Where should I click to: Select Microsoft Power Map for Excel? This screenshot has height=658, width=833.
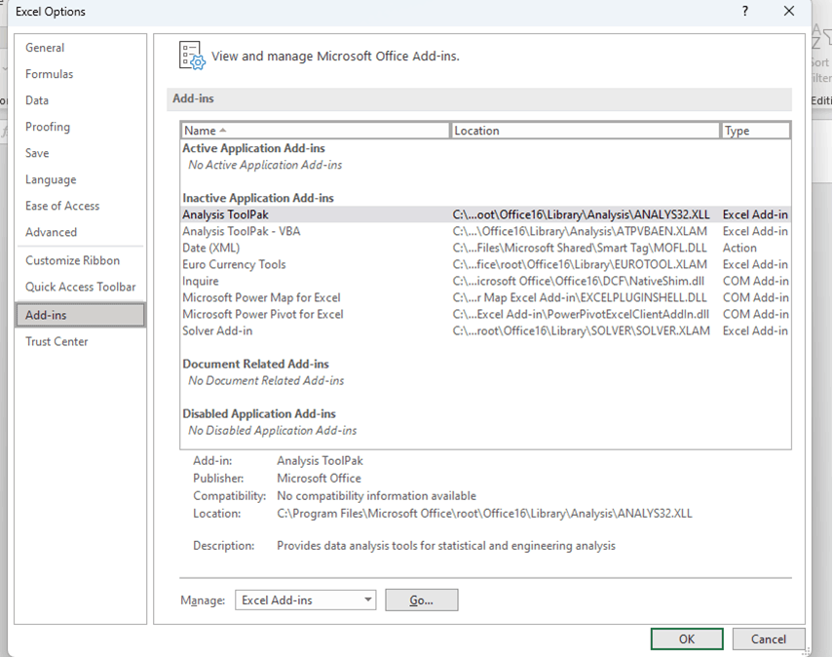[x=485, y=297]
